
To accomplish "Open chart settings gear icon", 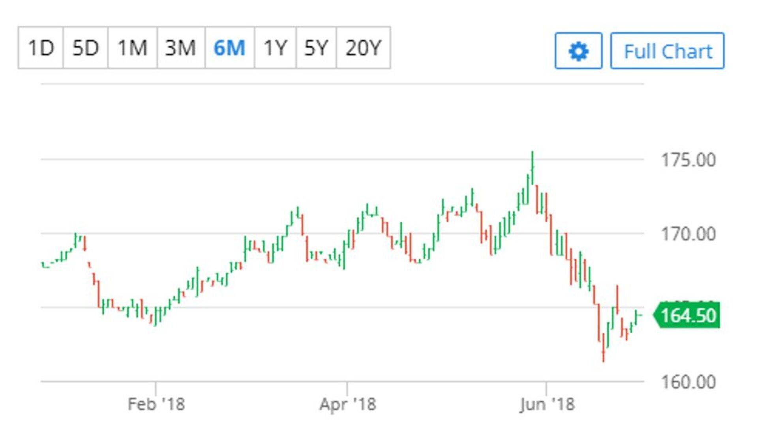I will [x=578, y=51].
